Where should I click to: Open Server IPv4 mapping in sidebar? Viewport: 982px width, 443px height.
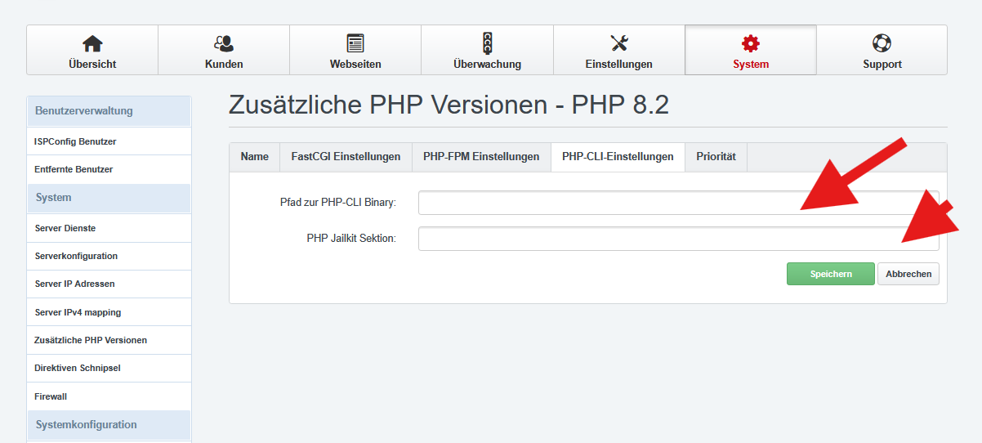109,312
